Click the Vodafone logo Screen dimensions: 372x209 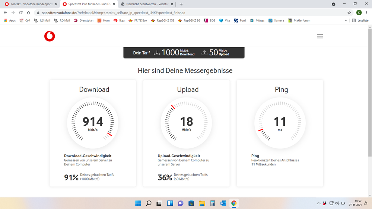click(50, 36)
